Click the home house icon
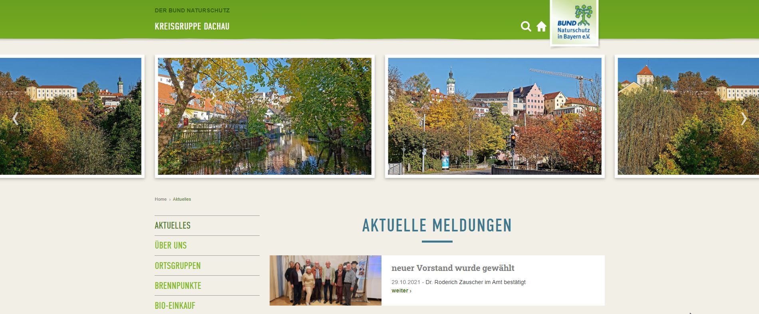The height and width of the screenshot is (314, 759). pos(541,27)
